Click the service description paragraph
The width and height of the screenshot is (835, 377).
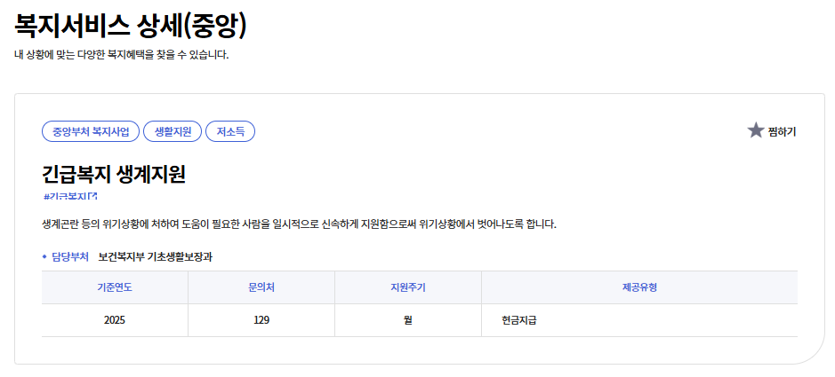[x=299, y=224]
